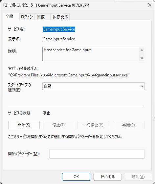The height and width of the screenshot is (184, 155).
Task: Click the description scroll up arrow
Action: tap(142, 50)
